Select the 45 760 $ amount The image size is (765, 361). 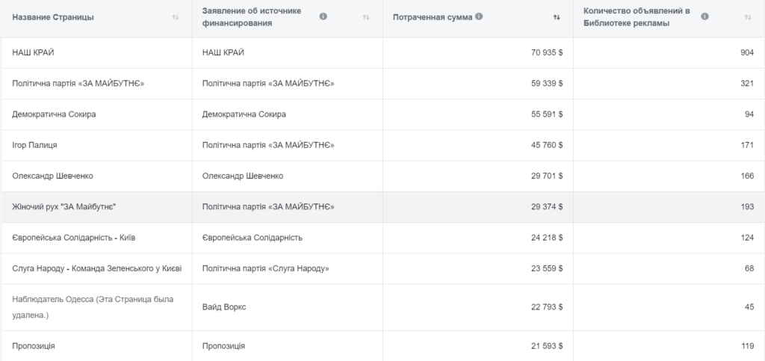coord(546,145)
